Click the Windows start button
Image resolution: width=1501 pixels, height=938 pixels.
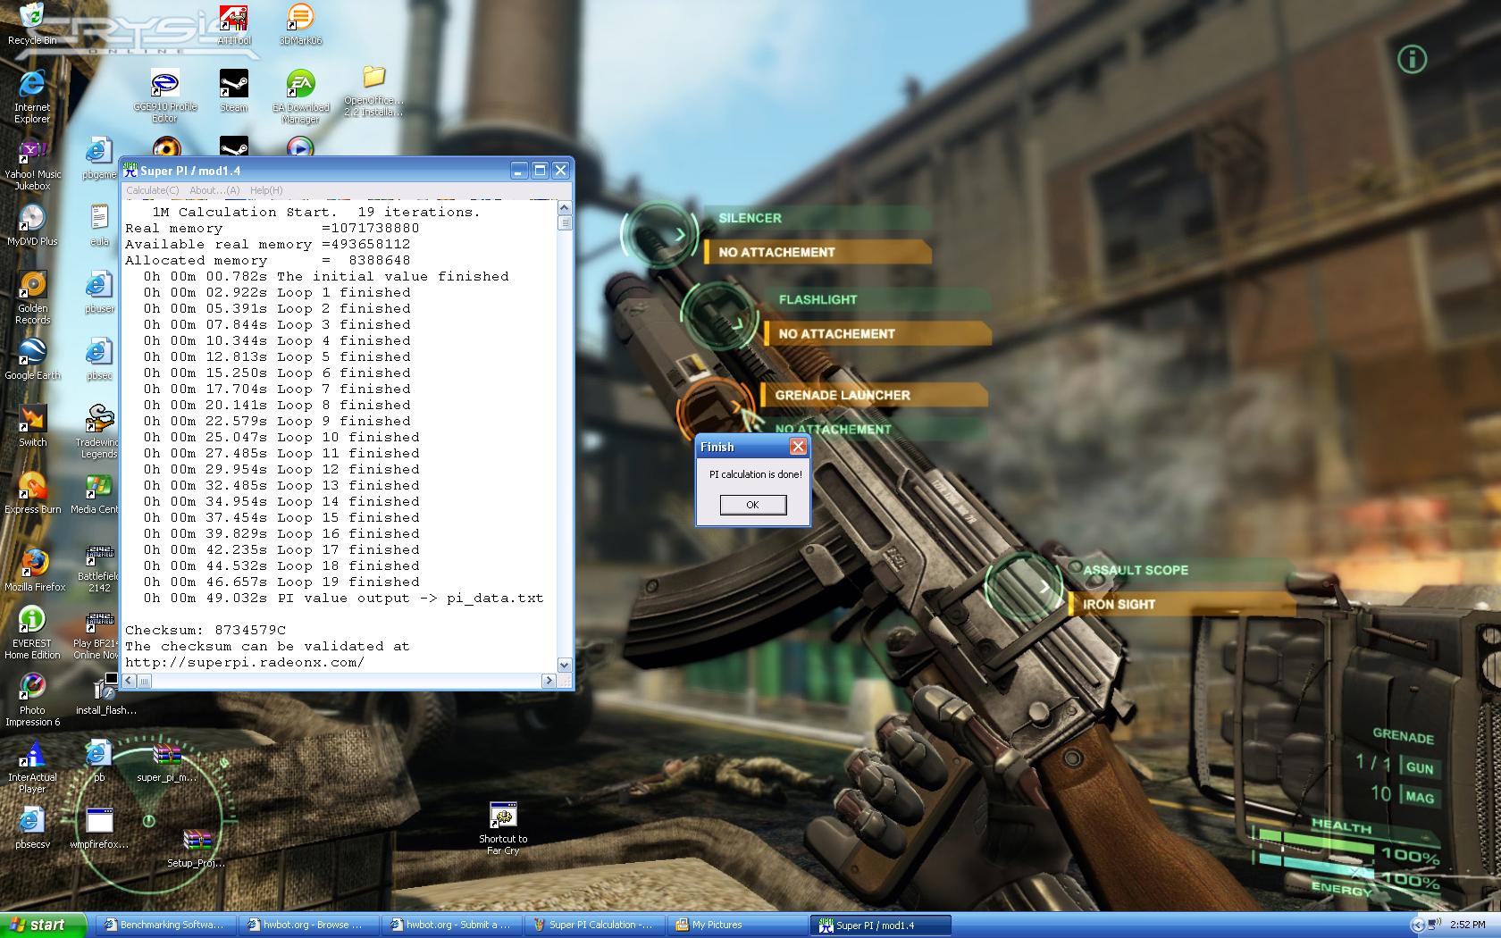pos(43,925)
